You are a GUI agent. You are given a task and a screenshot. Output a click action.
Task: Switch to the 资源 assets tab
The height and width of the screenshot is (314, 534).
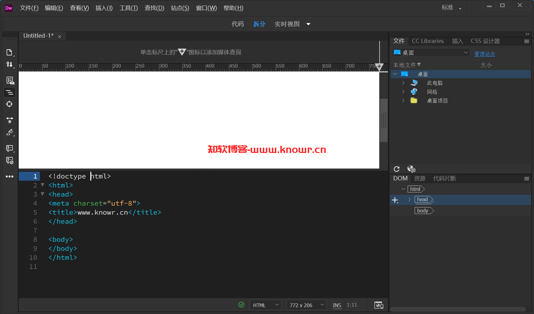coord(419,178)
